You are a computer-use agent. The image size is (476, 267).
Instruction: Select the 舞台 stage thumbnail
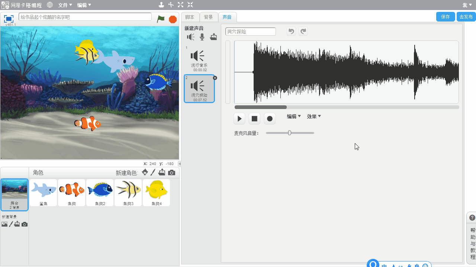[x=15, y=195]
